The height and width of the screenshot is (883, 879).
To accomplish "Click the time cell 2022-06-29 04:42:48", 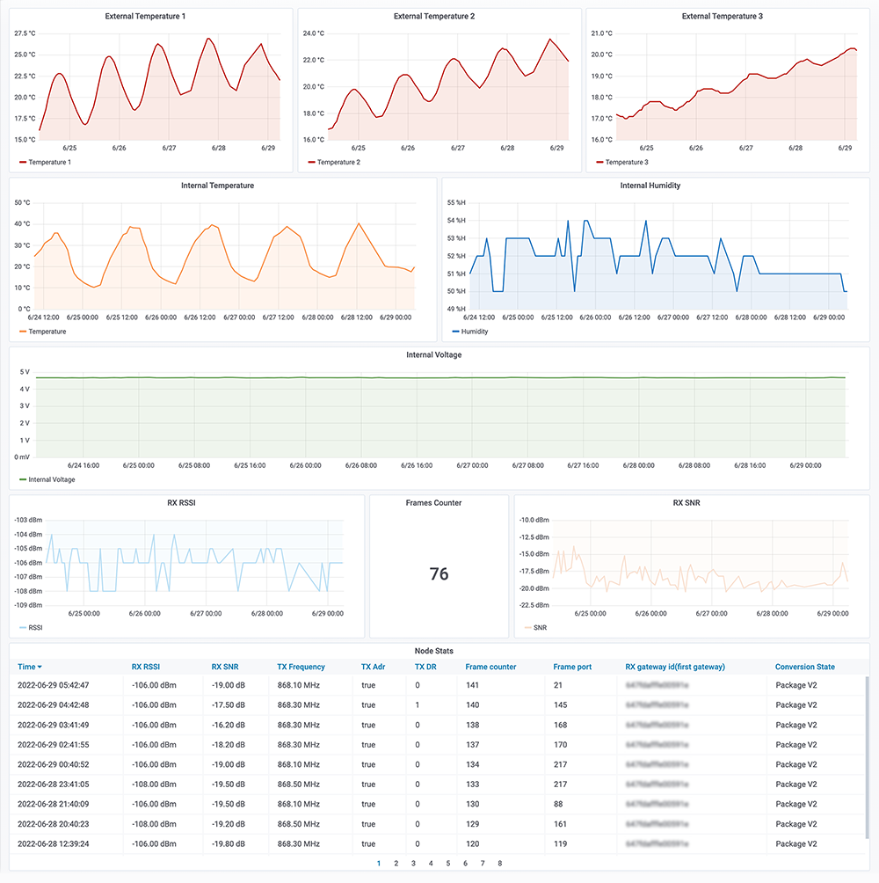I will [54, 705].
